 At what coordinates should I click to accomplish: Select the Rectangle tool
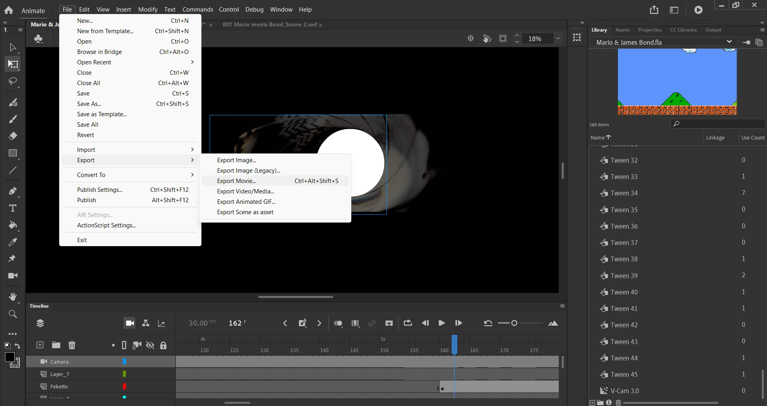(x=13, y=153)
